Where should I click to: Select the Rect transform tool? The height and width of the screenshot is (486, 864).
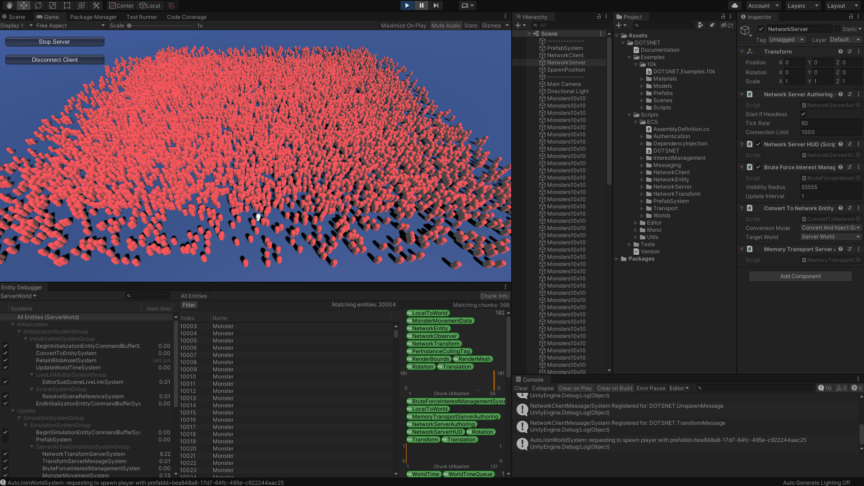click(67, 5)
